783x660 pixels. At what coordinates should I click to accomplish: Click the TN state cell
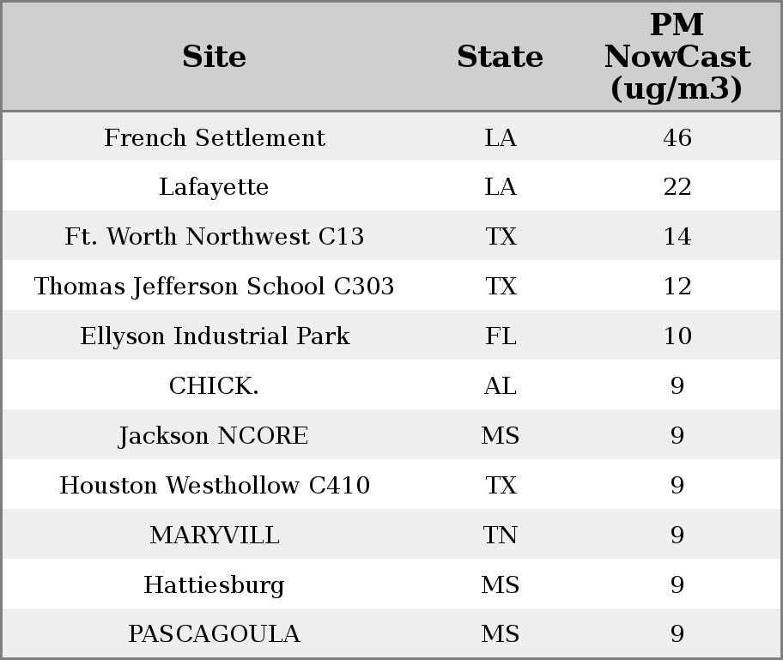coord(500,536)
